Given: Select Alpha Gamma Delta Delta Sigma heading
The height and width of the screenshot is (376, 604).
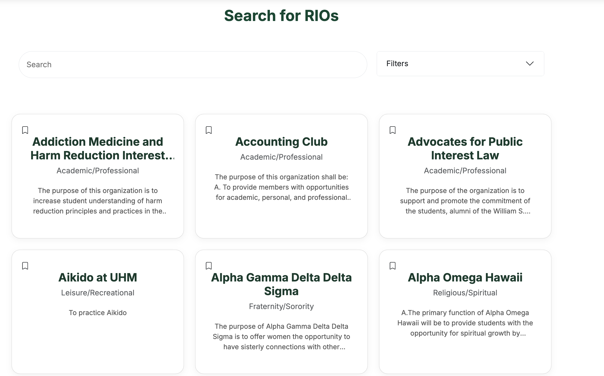Looking at the screenshot, I should [x=281, y=284].
